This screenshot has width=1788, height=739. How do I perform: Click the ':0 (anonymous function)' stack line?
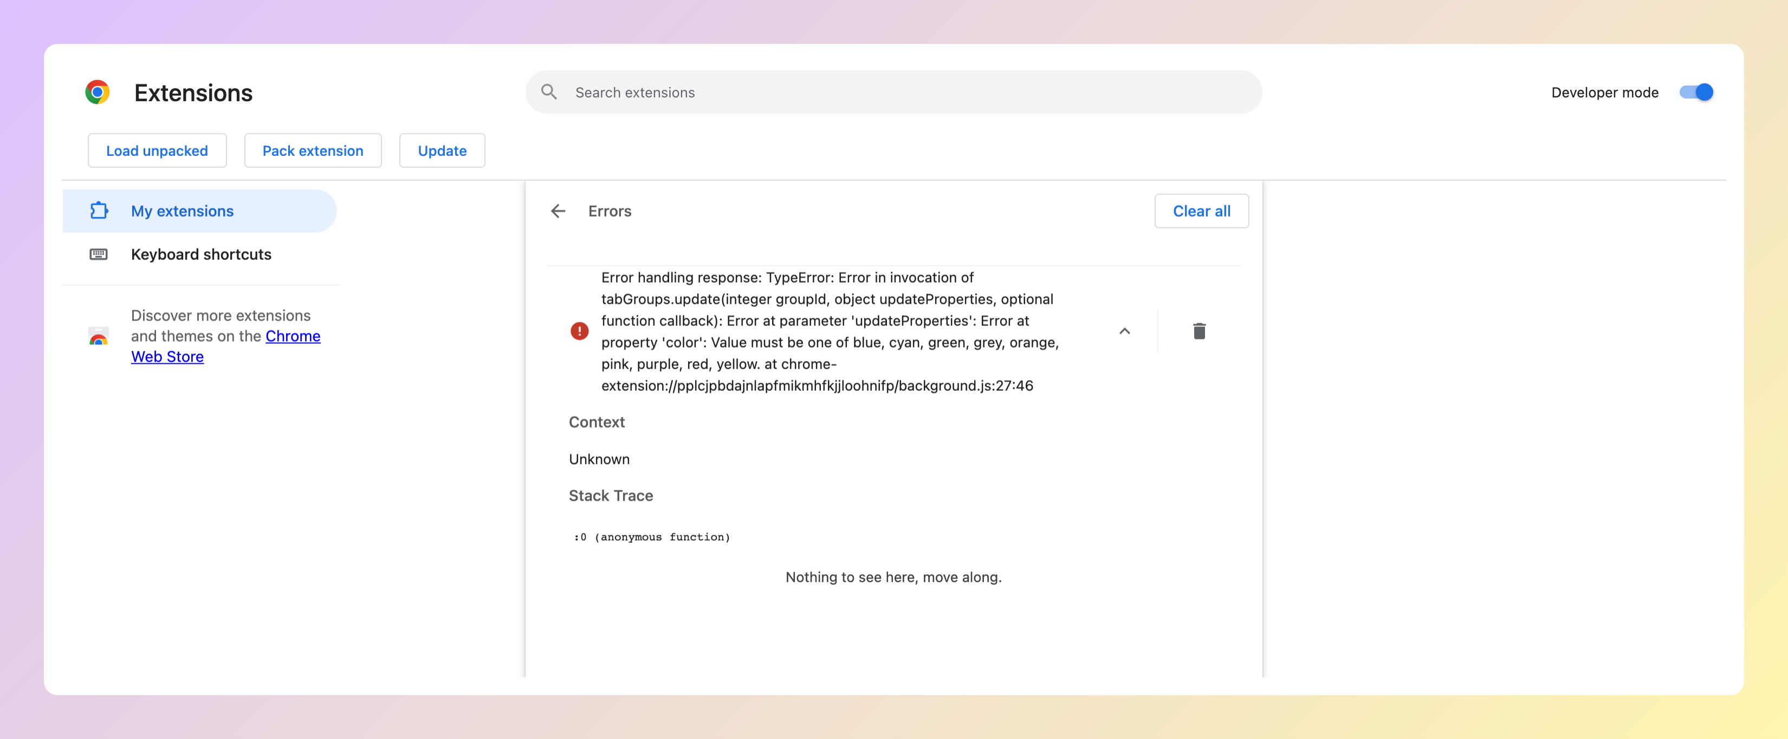(652, 537)
